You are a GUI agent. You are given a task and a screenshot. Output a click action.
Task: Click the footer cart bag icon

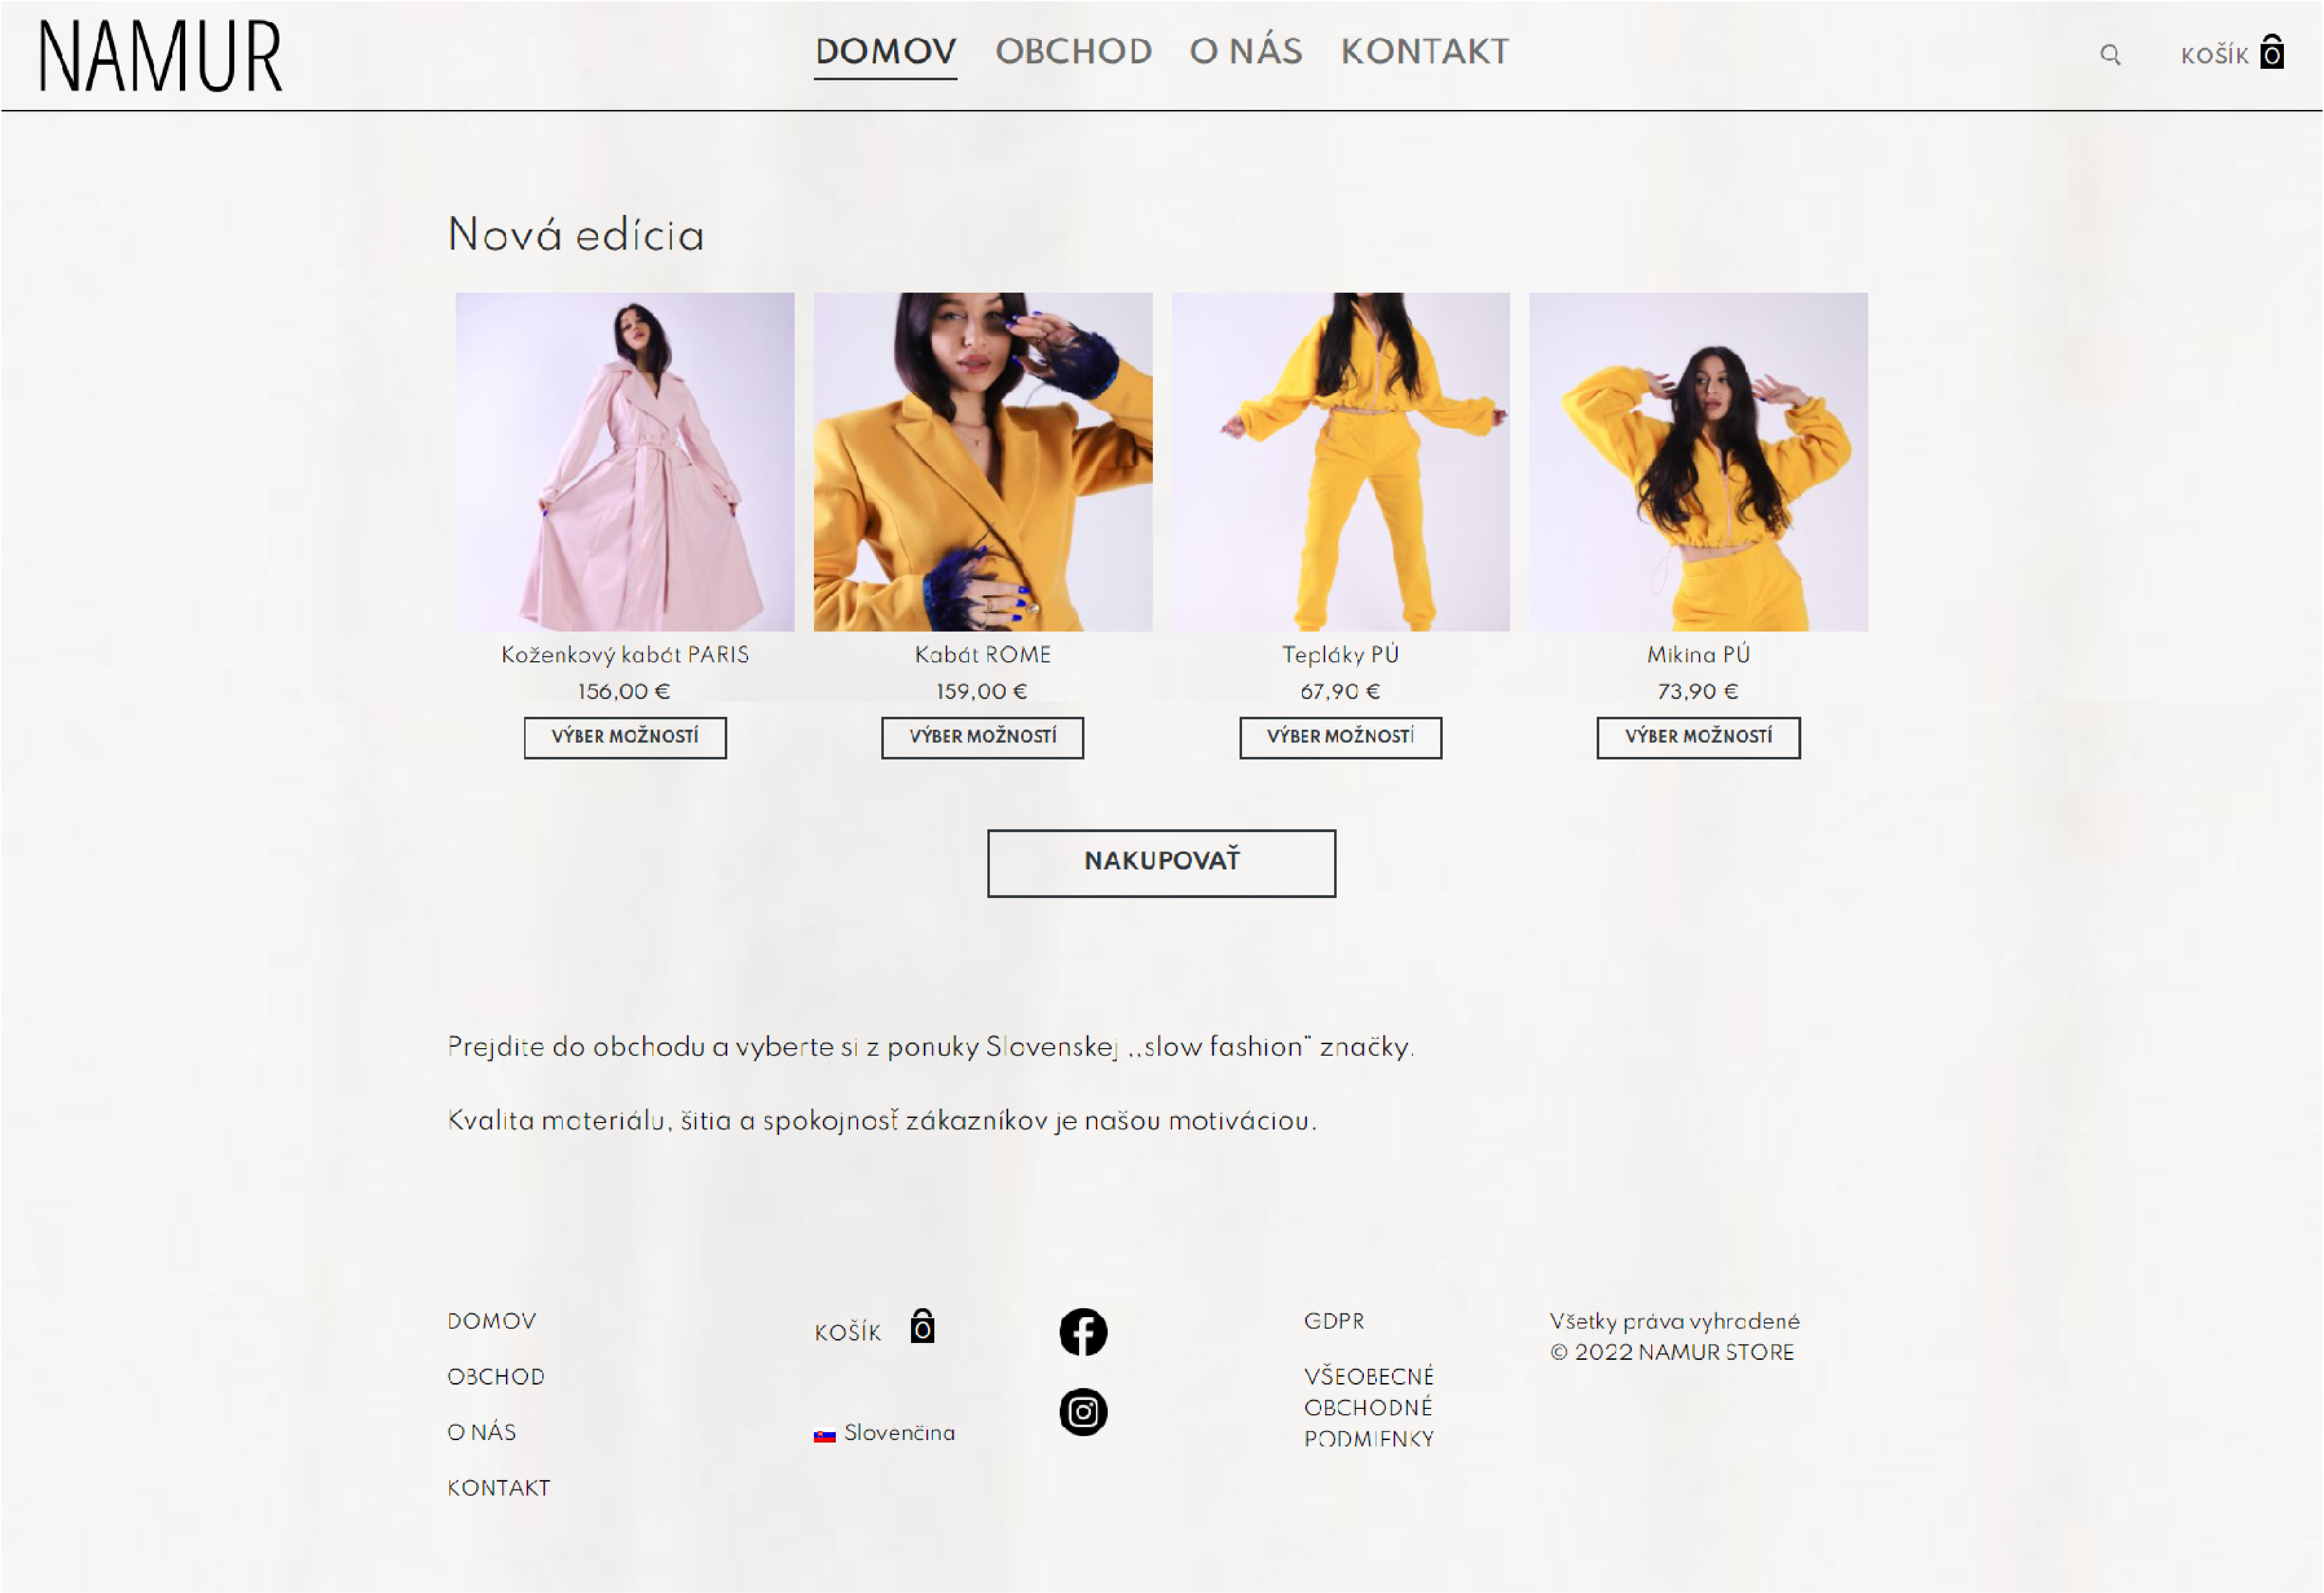[x=922, y=1327]
